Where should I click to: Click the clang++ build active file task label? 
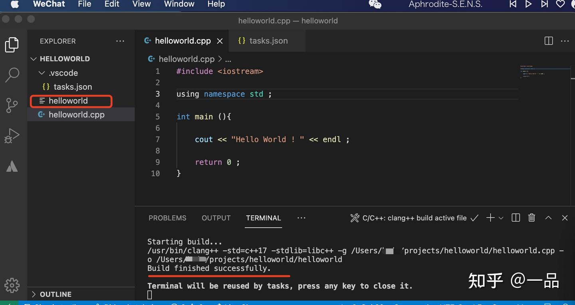coord(414,218)
